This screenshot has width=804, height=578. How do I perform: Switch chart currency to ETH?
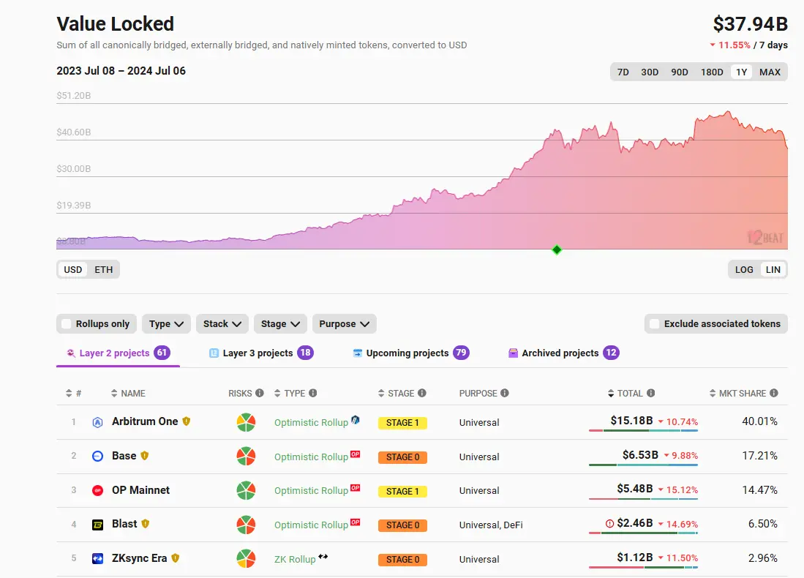[x=104, y=269]
